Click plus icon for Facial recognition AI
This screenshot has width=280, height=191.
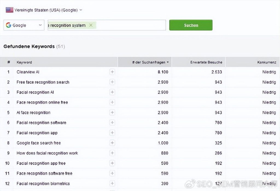tap(112, 92)
